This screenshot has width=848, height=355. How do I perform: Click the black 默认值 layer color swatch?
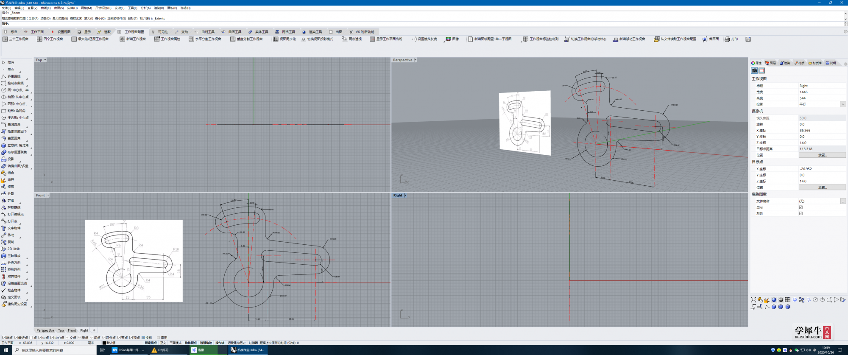click(104, 343)
